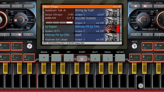Click the red UP3 active strip
164x92 pixels.
tap(118, 29)
